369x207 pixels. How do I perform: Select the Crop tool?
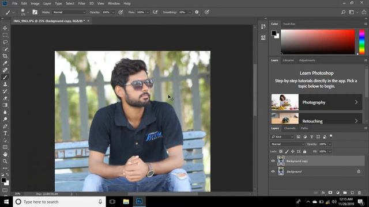pos(5,56)
